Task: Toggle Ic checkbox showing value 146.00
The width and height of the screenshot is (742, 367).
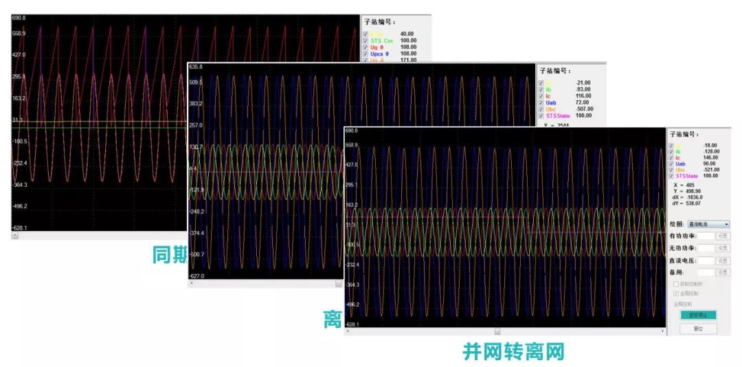Action: tap(673, 157)
